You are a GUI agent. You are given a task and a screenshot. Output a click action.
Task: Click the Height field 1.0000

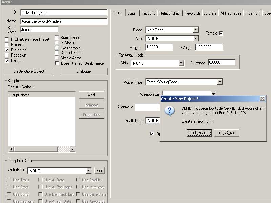tap(159, 47)
